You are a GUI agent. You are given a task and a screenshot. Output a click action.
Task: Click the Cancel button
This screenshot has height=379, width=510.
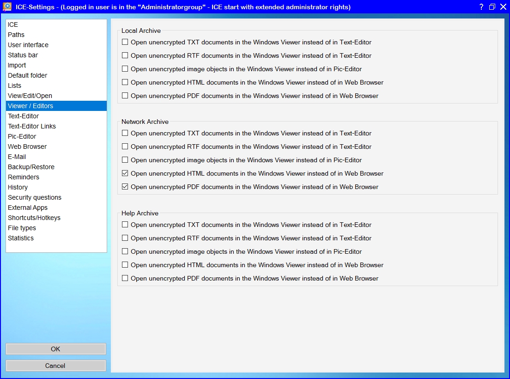[55, 366]
